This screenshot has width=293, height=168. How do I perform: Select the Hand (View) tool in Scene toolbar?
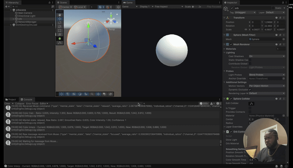click(60, 15)
